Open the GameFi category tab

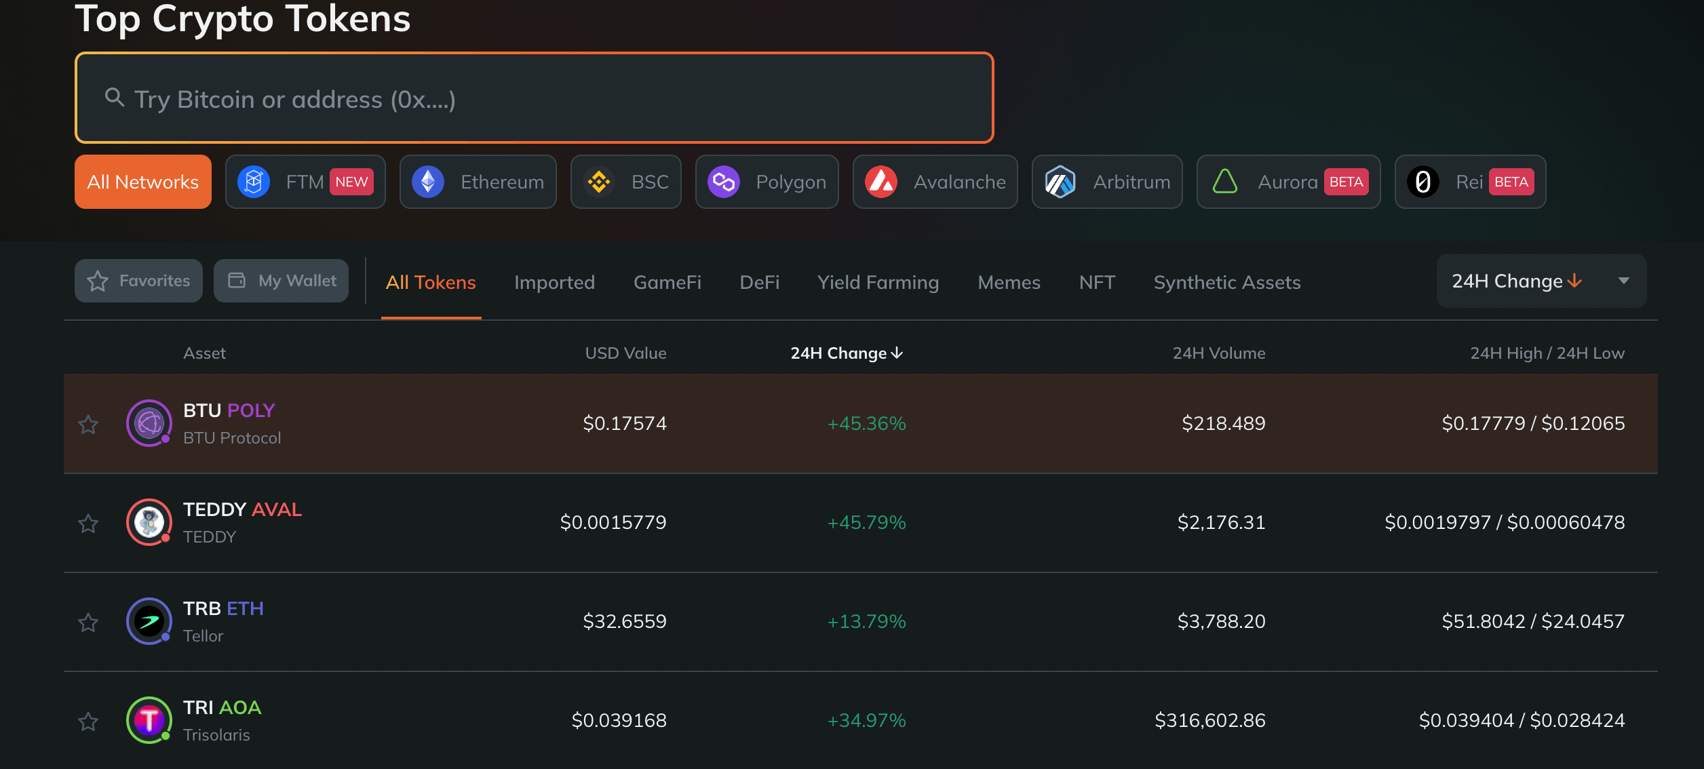[667, 282]
